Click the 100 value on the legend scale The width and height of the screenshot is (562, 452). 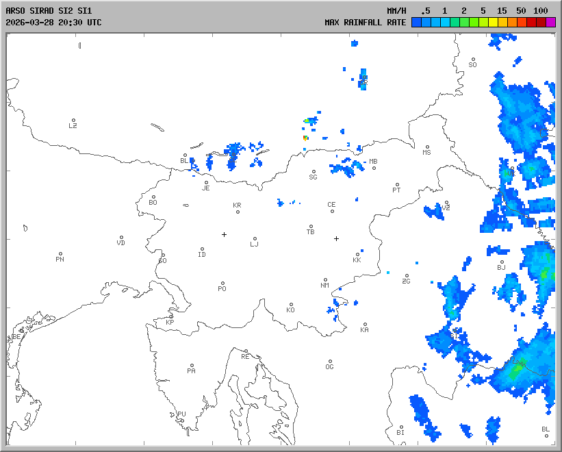541,11
